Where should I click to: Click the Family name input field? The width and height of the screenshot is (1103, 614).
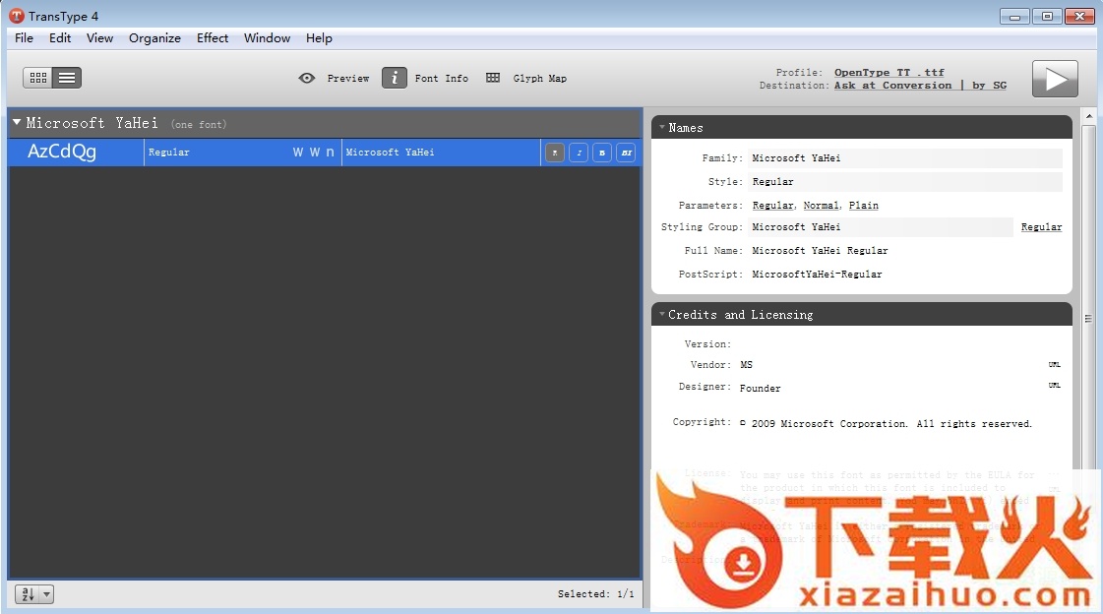904,158
